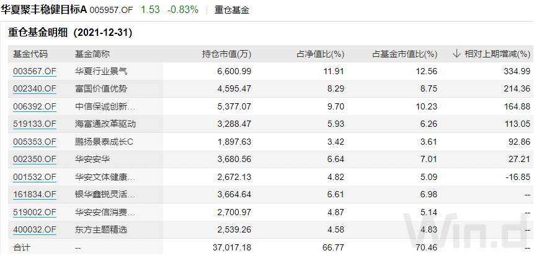The image size is (534, 256).
Task: Click the 华夏聚丰稳健目标A fund title
Action: [x=44, y=10]
